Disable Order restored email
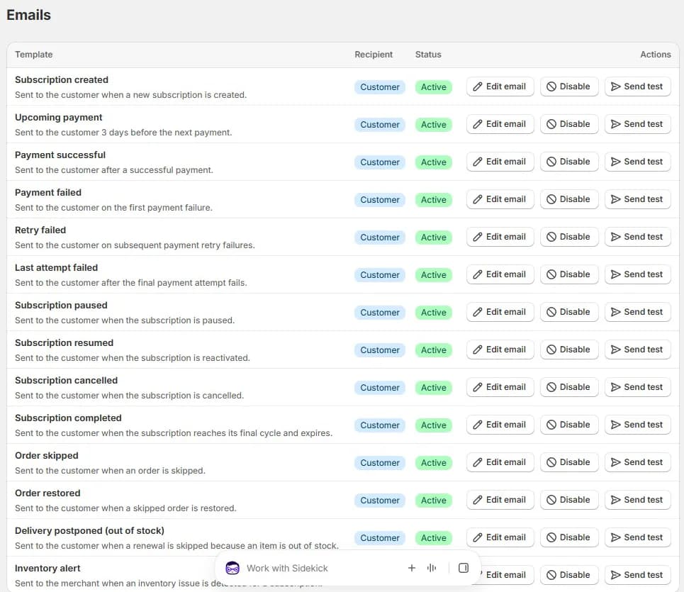This screenshot has height=592, width=684. [569, 499]
